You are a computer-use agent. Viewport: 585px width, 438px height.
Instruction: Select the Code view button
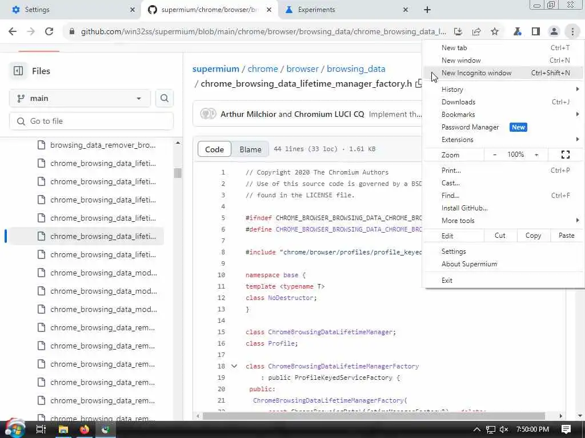click(x=214, y=149)
